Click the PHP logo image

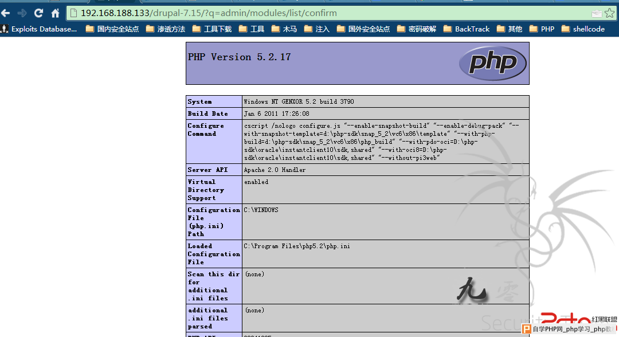coord(493,63)
